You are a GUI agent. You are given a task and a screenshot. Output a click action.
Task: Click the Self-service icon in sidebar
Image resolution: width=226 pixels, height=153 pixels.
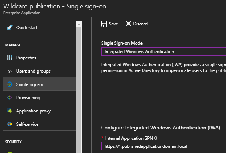(10, 124)
